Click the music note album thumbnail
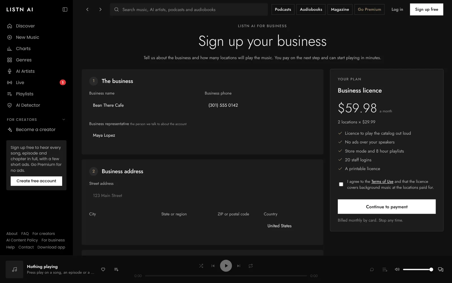 click(x=14, y=269)
